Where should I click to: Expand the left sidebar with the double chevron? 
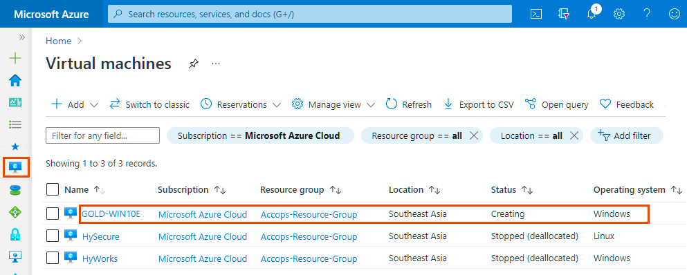click(x=22, y=38)
